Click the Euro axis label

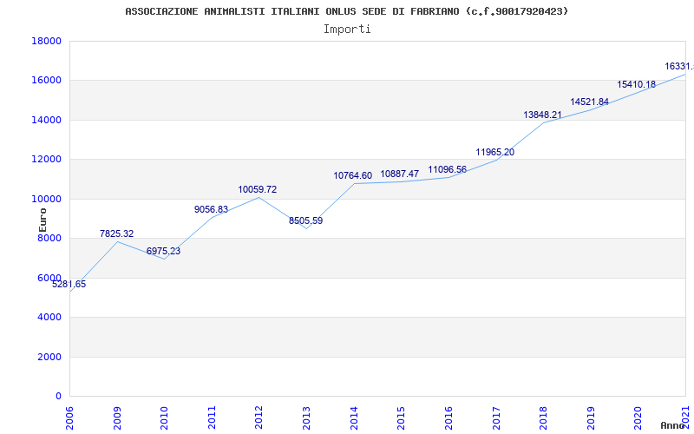[43, 220]
